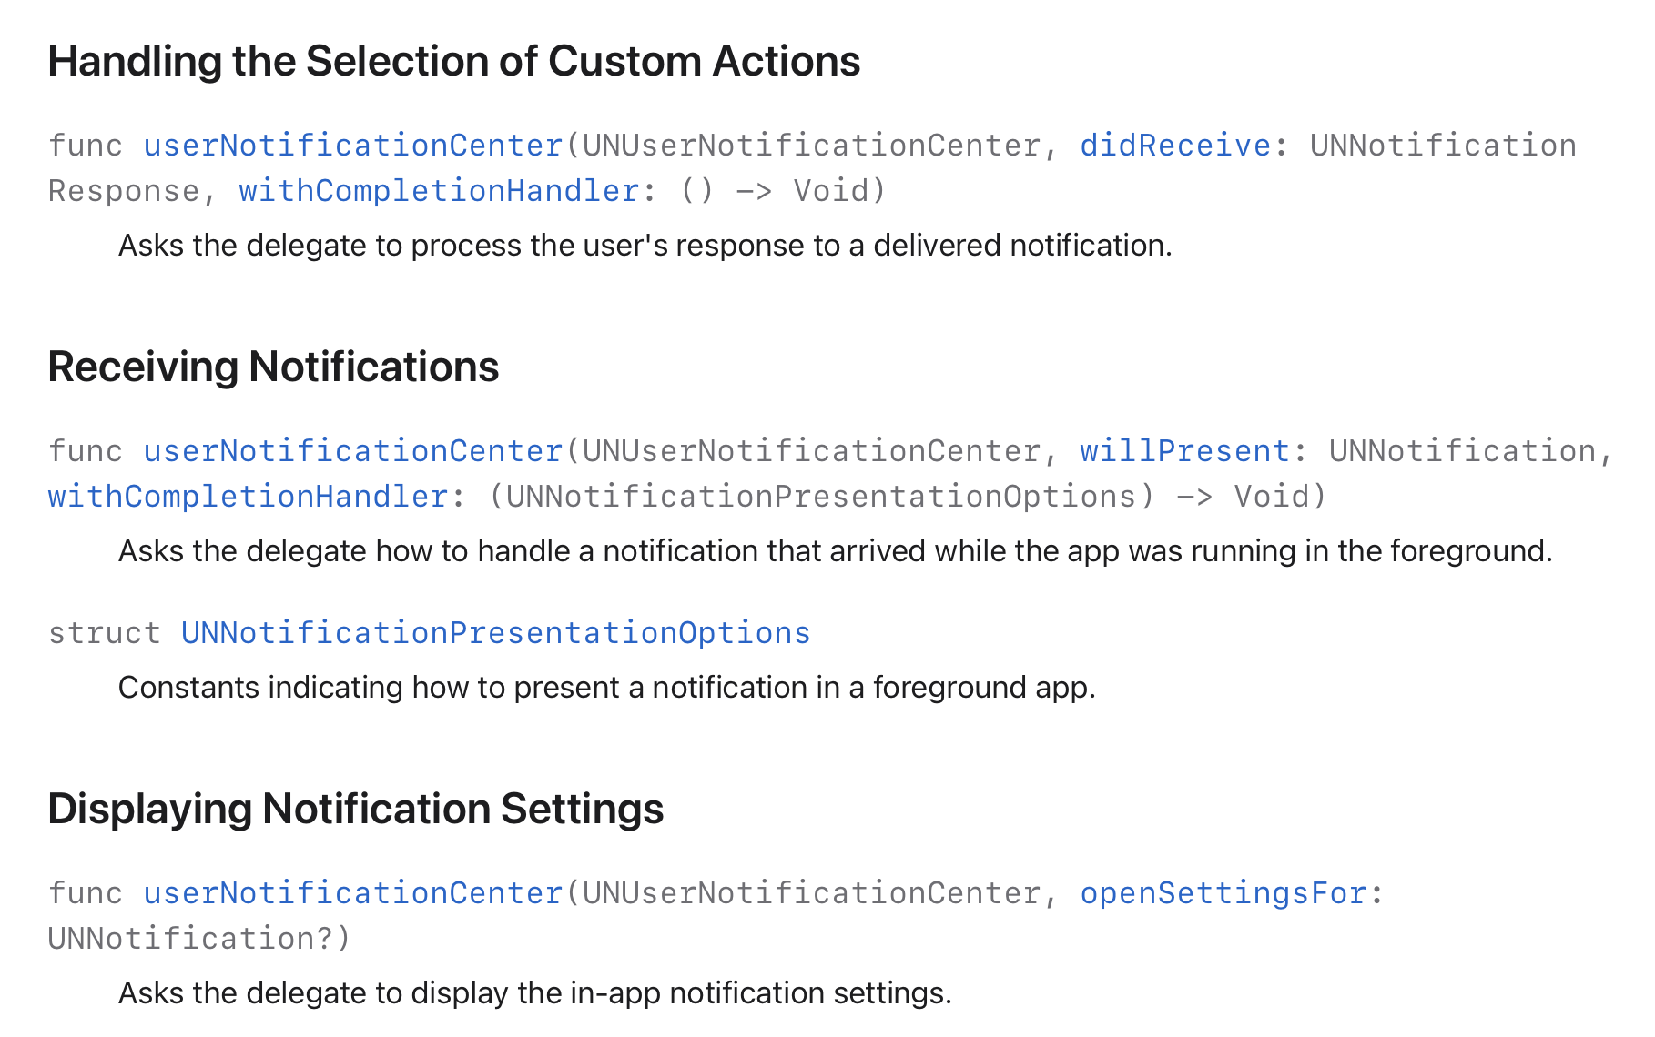This screenshot has height=1037, width=1655.
Task: Click the description about foreground notification handling
Action: [835, 551]
